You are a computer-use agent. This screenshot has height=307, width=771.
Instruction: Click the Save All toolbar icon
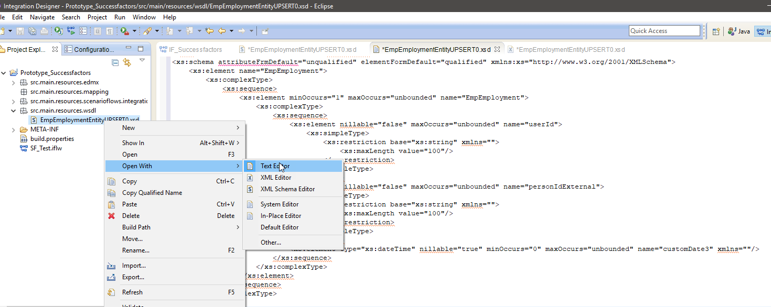tap(33, 30)
